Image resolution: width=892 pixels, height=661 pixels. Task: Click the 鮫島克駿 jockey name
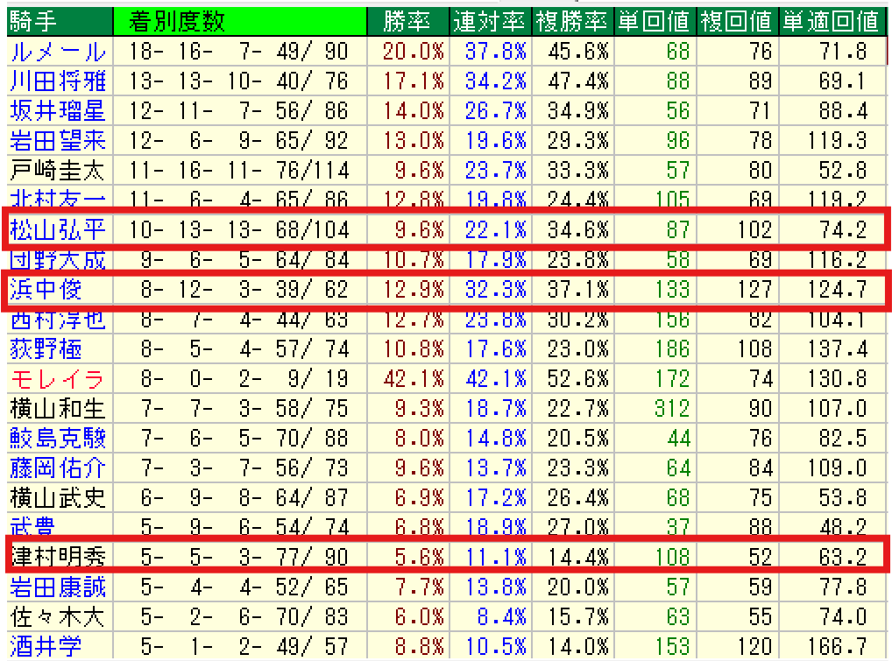58,439
